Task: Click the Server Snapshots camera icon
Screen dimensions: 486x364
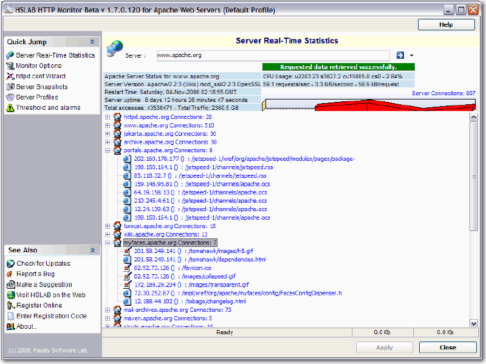Action: point(10,87)
